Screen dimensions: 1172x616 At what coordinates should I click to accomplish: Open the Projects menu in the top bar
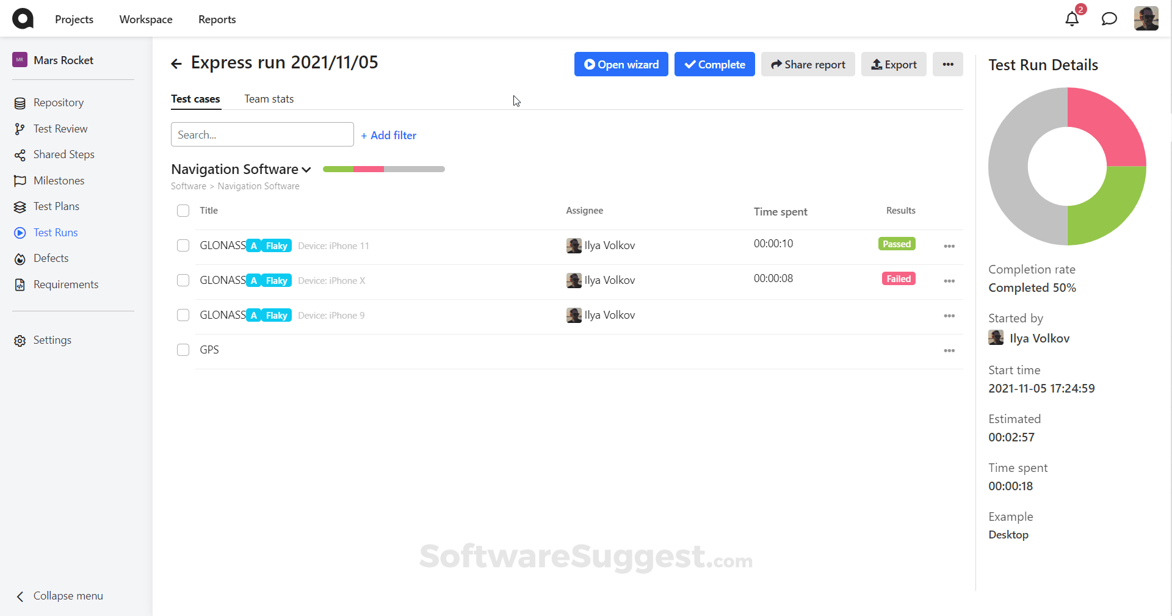(x=74, y=19)
